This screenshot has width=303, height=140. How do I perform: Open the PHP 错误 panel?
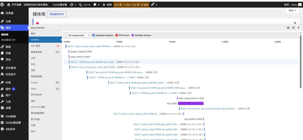point(45,46)
